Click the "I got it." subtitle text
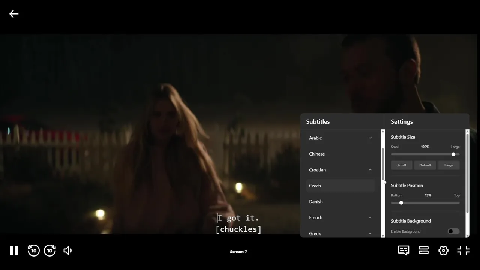Image resolution: width=480 pixels, height=270 pixels. click(x=238, y=218)
